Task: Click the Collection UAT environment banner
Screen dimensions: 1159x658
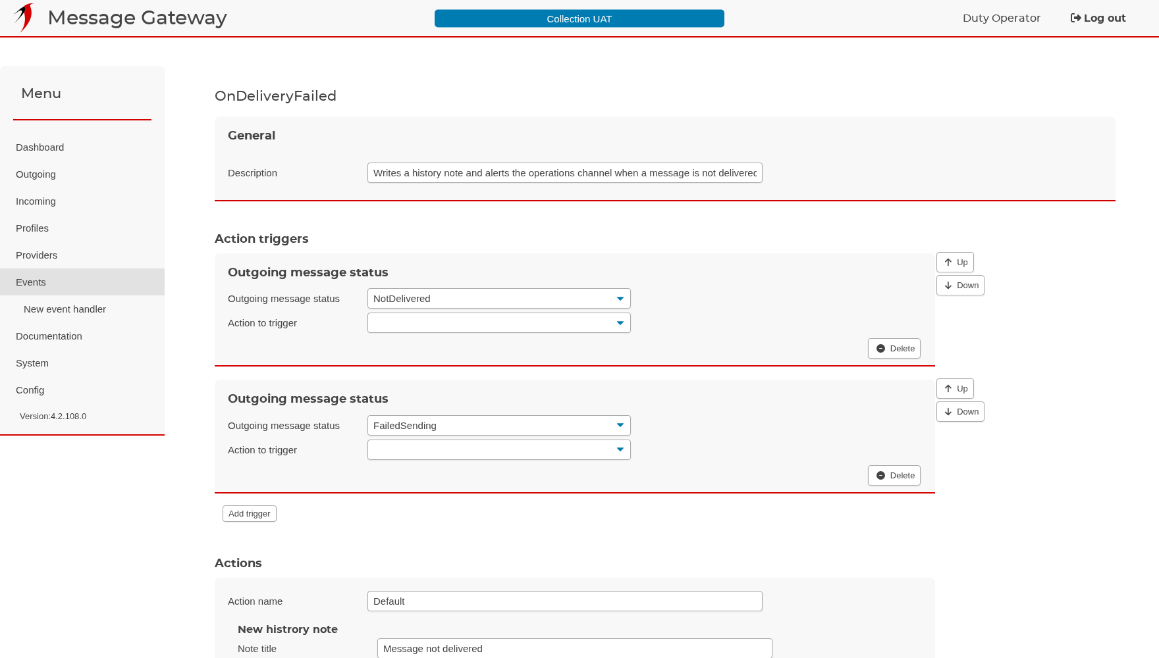Action: 579,18
